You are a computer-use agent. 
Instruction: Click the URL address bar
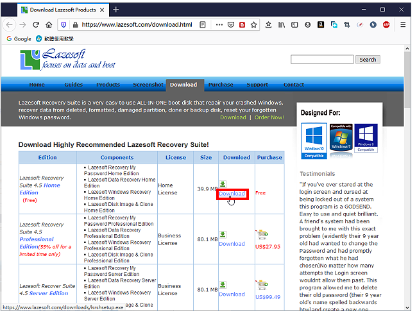[x=137, y=25]
